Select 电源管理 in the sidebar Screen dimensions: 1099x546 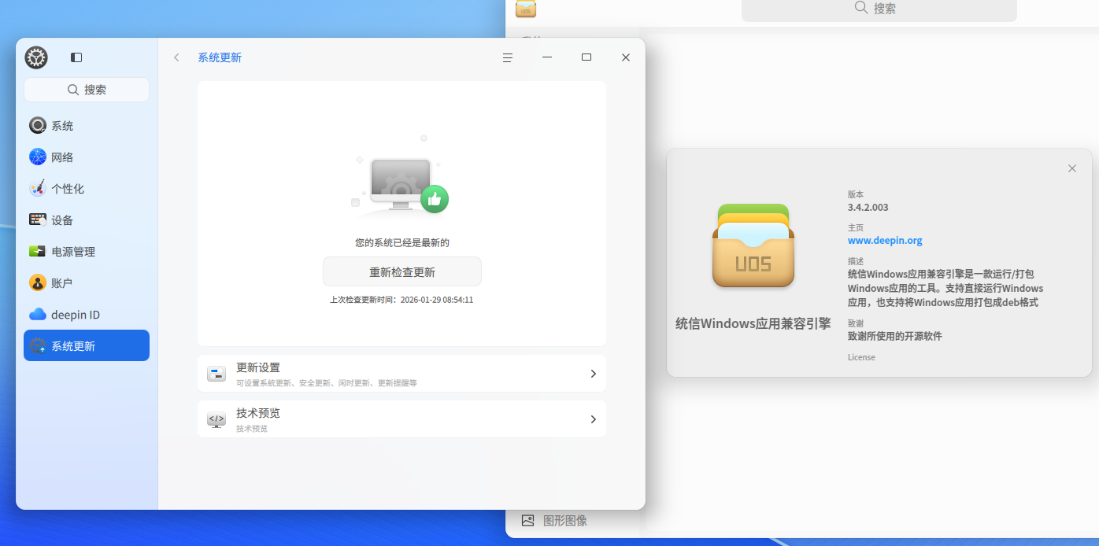tap(87, 251)
